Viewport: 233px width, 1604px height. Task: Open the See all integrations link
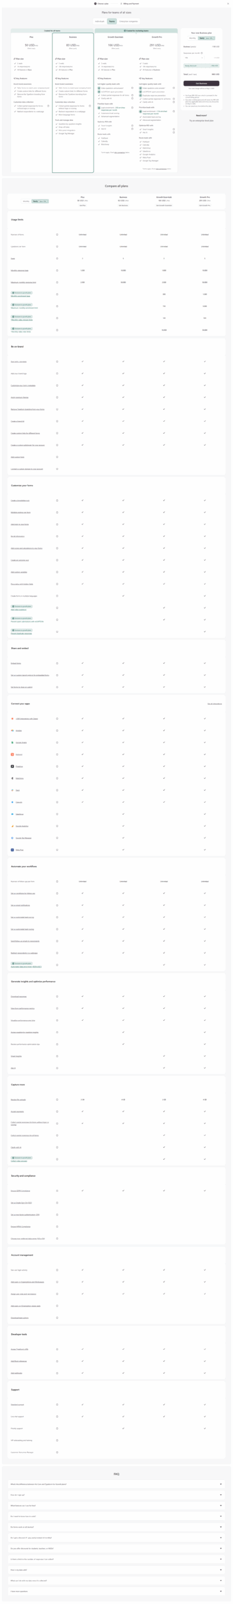tap(214, 704)
